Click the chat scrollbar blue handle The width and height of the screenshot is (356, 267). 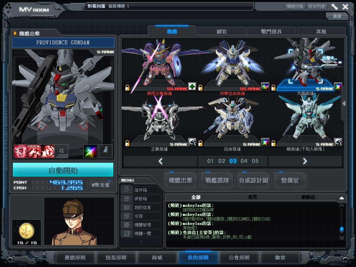(341, 229)
